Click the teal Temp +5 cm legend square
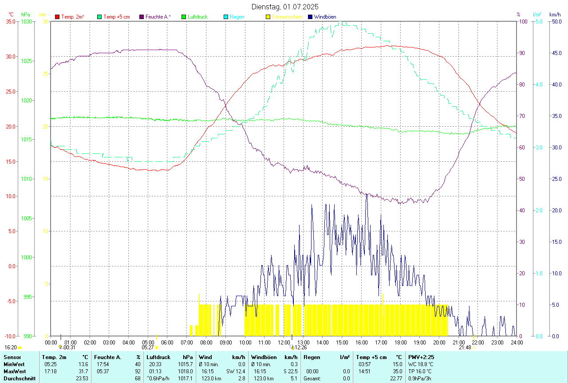This screenshot has height=383, width=568. (x=99, y=17)
